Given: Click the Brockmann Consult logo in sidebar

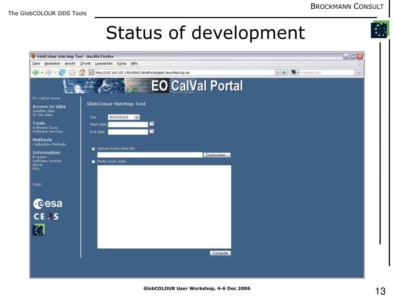Looking at the screenshot, I should 38,230.
